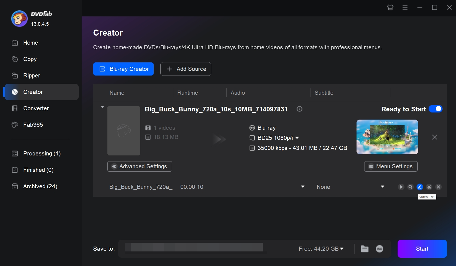
Task: Click the Name column header
Action: click(x=117, y=93)
